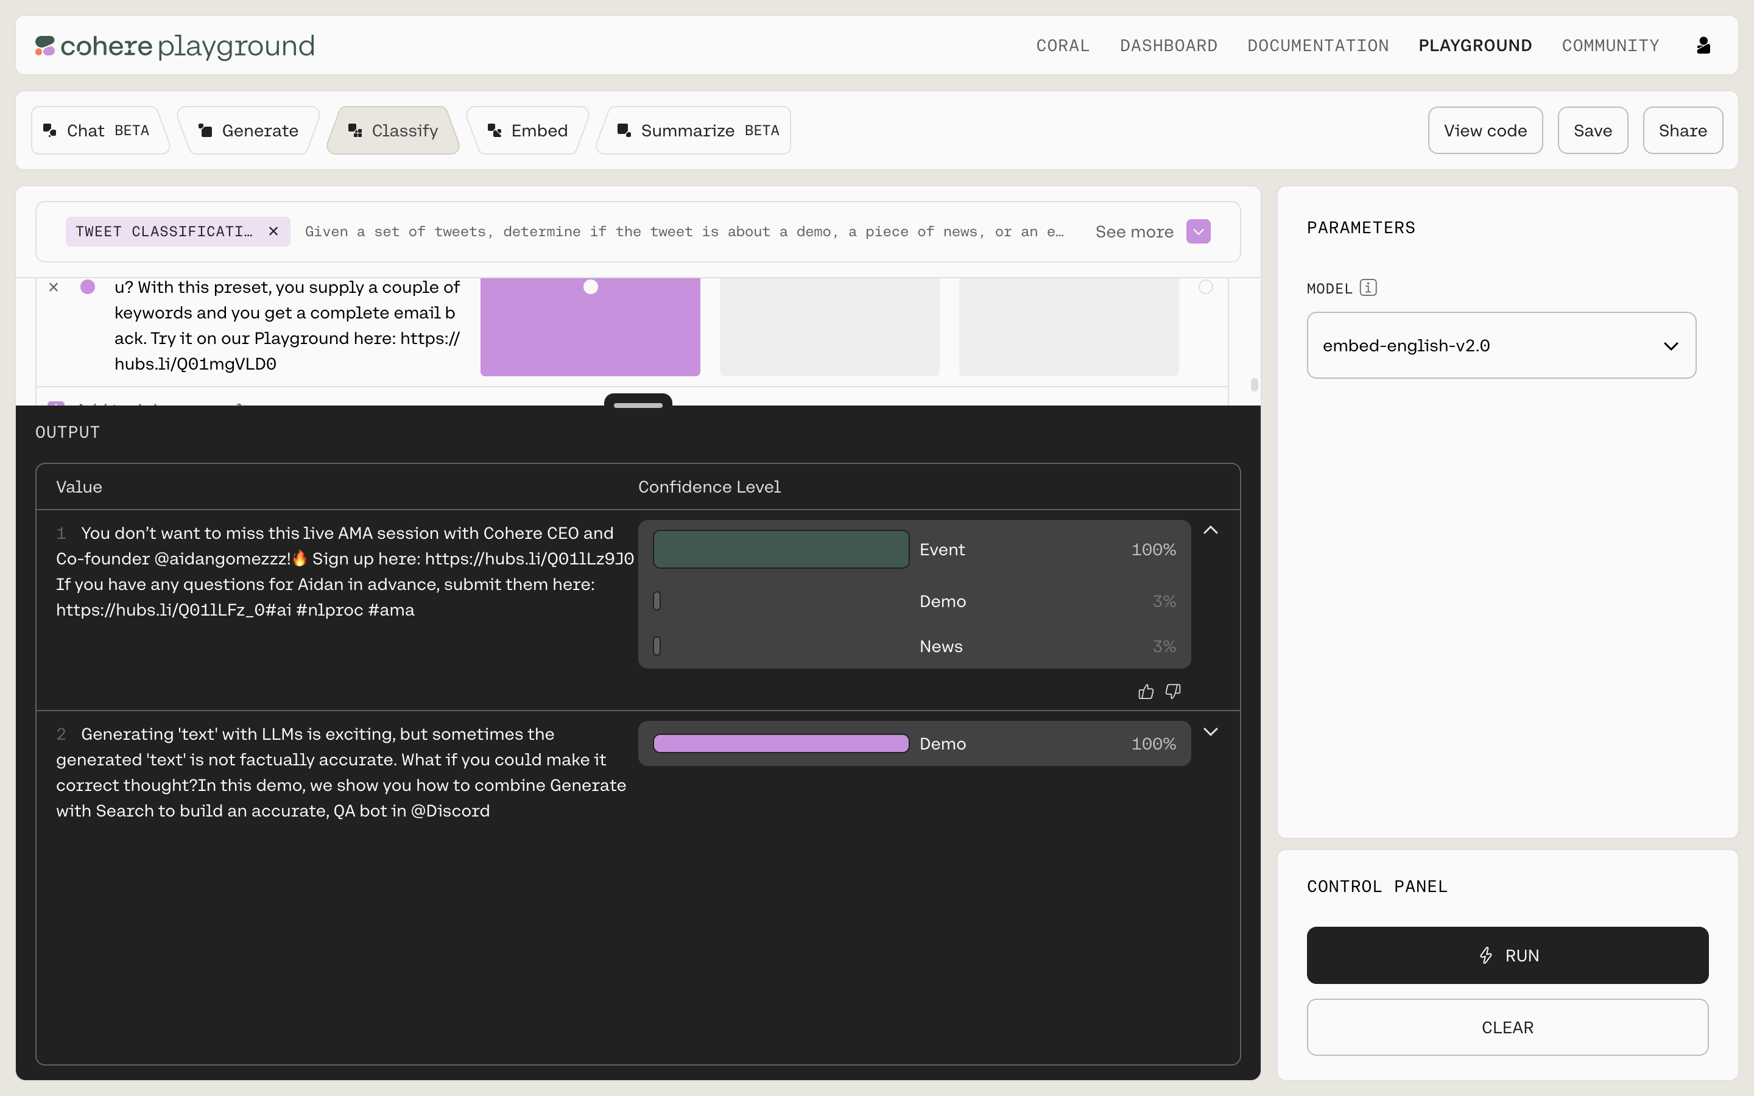Click the thumbs up feedback icon

tap(1145, 692)
